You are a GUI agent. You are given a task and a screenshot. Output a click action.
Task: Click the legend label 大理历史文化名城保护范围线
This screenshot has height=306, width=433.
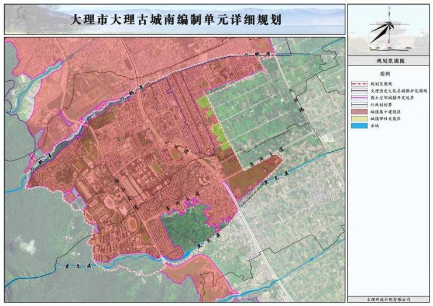[398, 91]
